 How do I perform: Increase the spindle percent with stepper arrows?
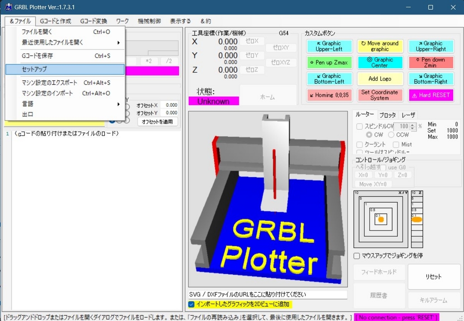tap(413, 125)
